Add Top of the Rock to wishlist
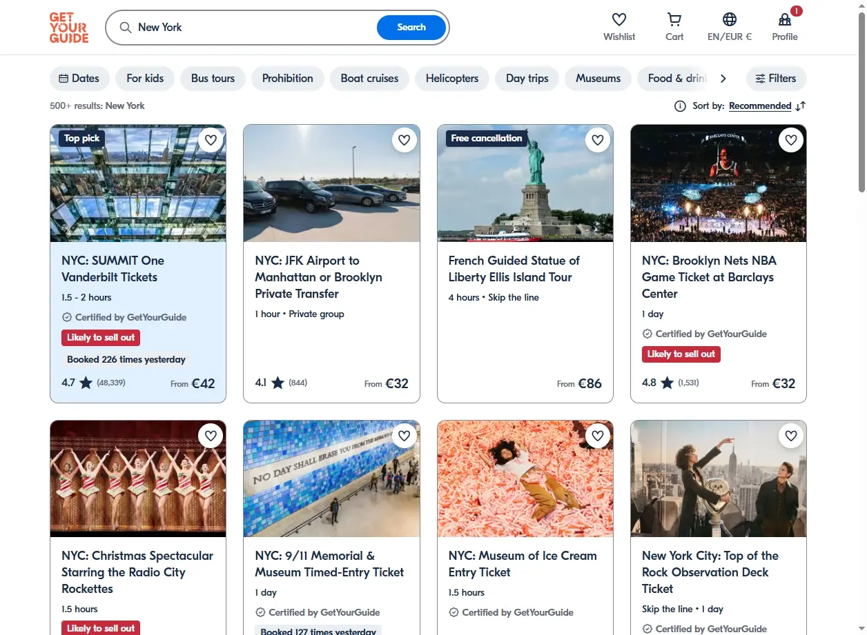Image resolution: width=867 pixels, height=635 pixels. coord(791,436)
